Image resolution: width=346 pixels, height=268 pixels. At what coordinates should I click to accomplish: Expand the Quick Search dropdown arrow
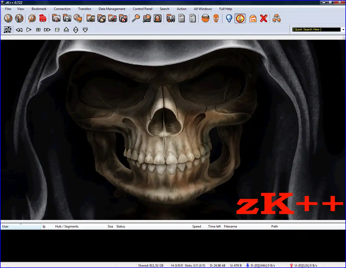click(x=343, y=29)
